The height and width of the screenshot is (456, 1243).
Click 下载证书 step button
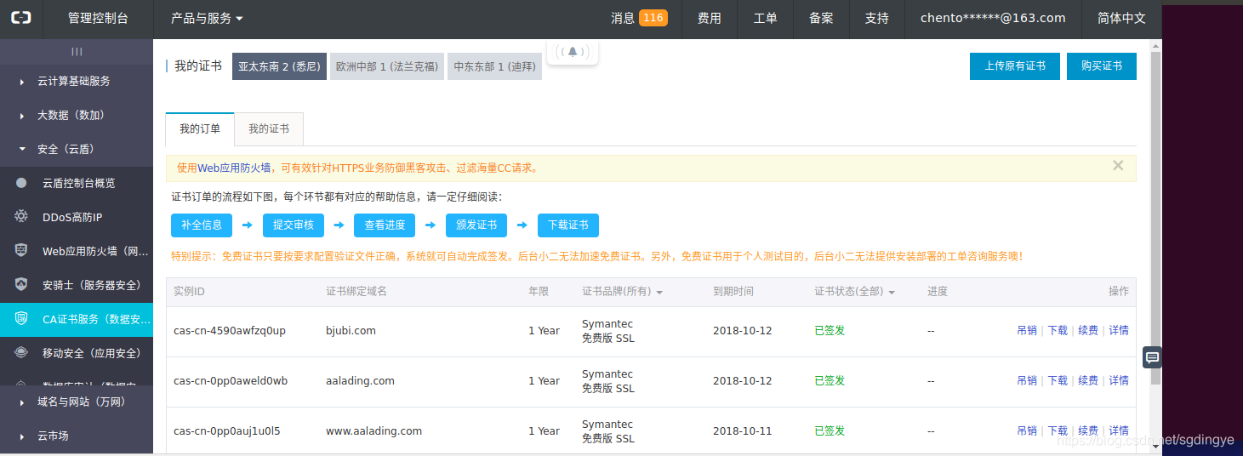tap(568, 225)
